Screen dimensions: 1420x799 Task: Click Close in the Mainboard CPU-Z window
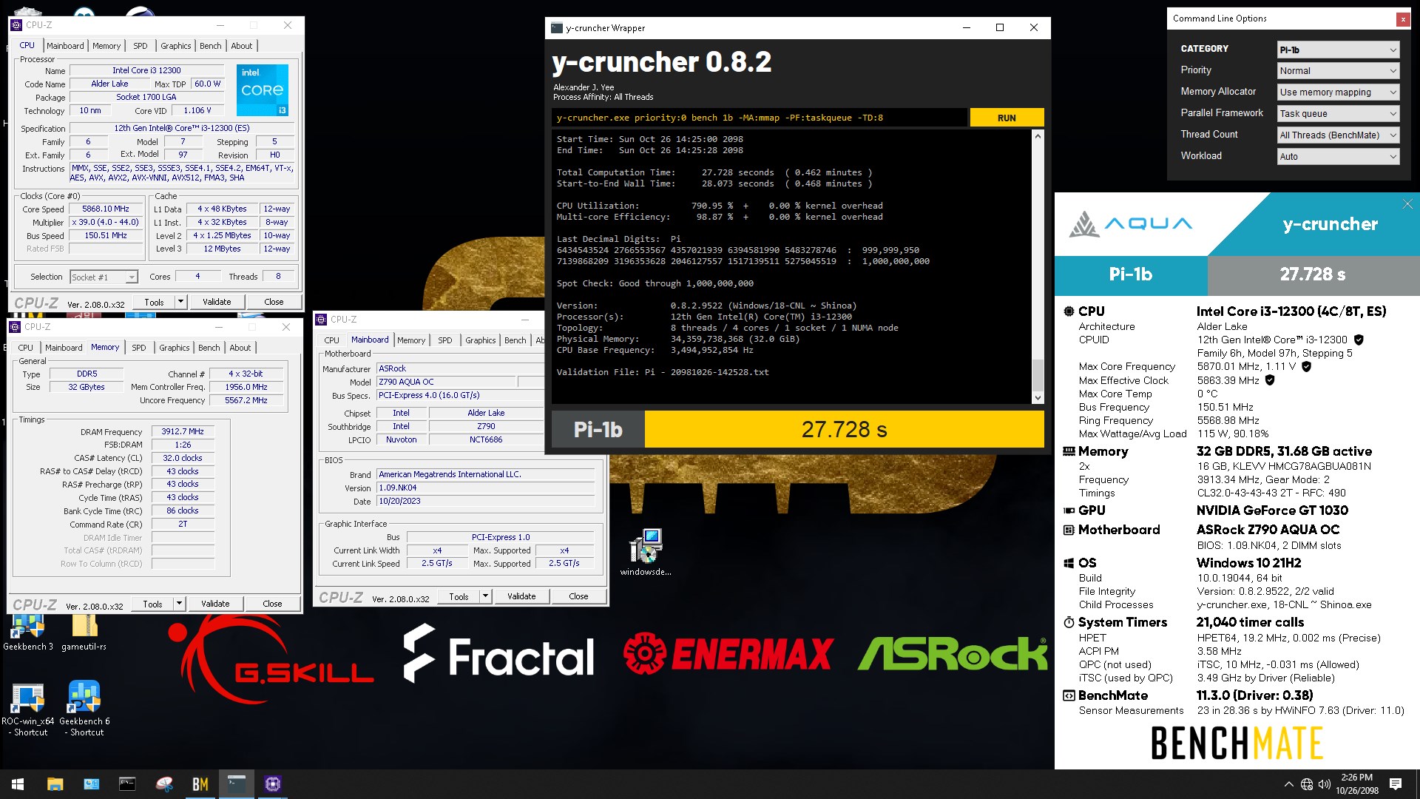click(x=578, y=596)
